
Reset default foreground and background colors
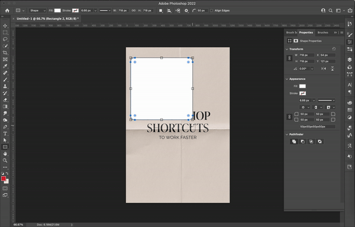(2, 173)
